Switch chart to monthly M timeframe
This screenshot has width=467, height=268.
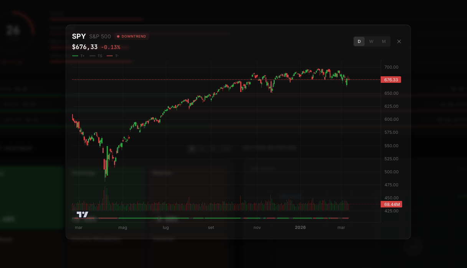tap(384, 41)
